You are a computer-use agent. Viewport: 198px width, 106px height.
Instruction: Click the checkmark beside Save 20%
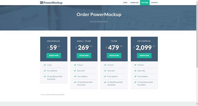[105, 71]
